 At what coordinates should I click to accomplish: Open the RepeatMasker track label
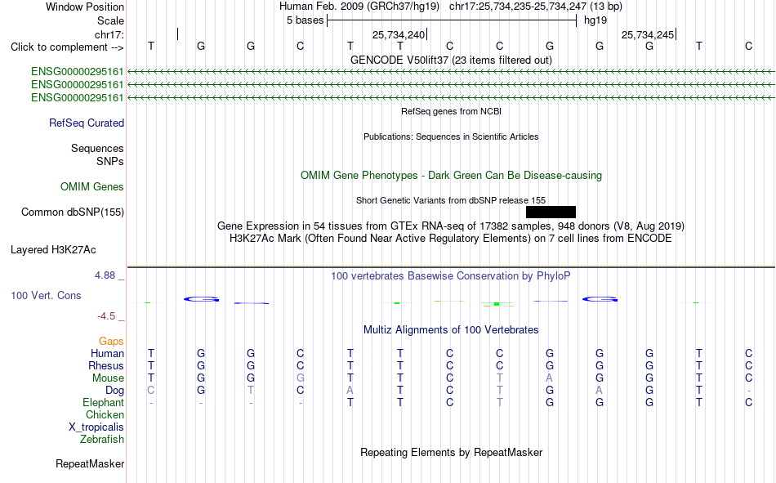click(90, 463)
